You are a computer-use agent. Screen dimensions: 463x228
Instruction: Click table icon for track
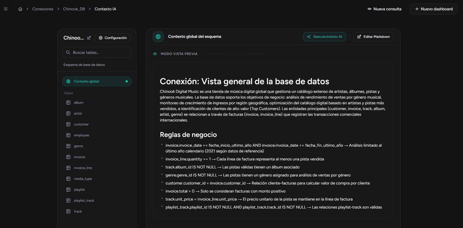point(68,211)
